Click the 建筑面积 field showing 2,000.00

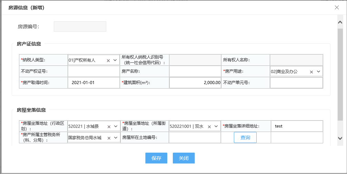(195, 83)
